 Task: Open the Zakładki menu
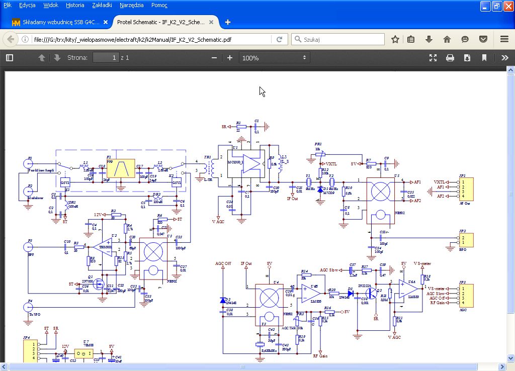102,5
